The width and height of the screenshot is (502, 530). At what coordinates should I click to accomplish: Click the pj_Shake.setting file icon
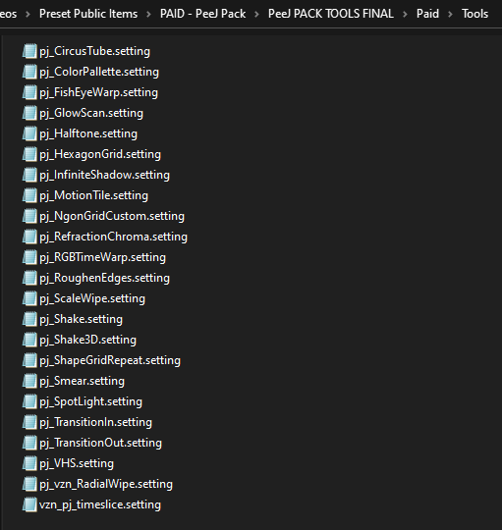point(29,319)
